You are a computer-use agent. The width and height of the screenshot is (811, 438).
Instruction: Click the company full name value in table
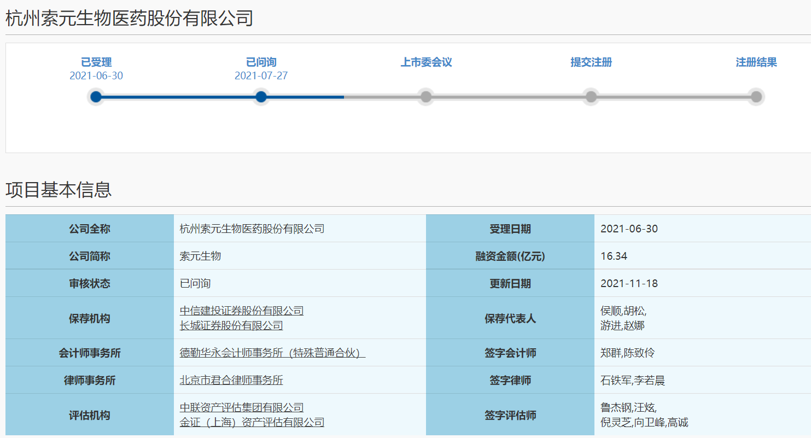coord(252,229)
